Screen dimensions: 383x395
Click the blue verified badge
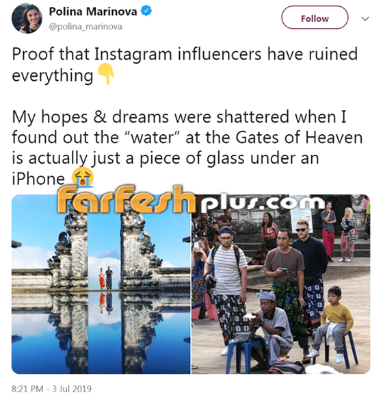click(146, 12)
